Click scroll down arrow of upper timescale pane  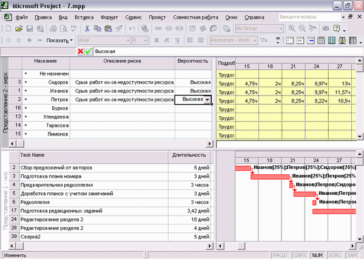click(360, 137)
